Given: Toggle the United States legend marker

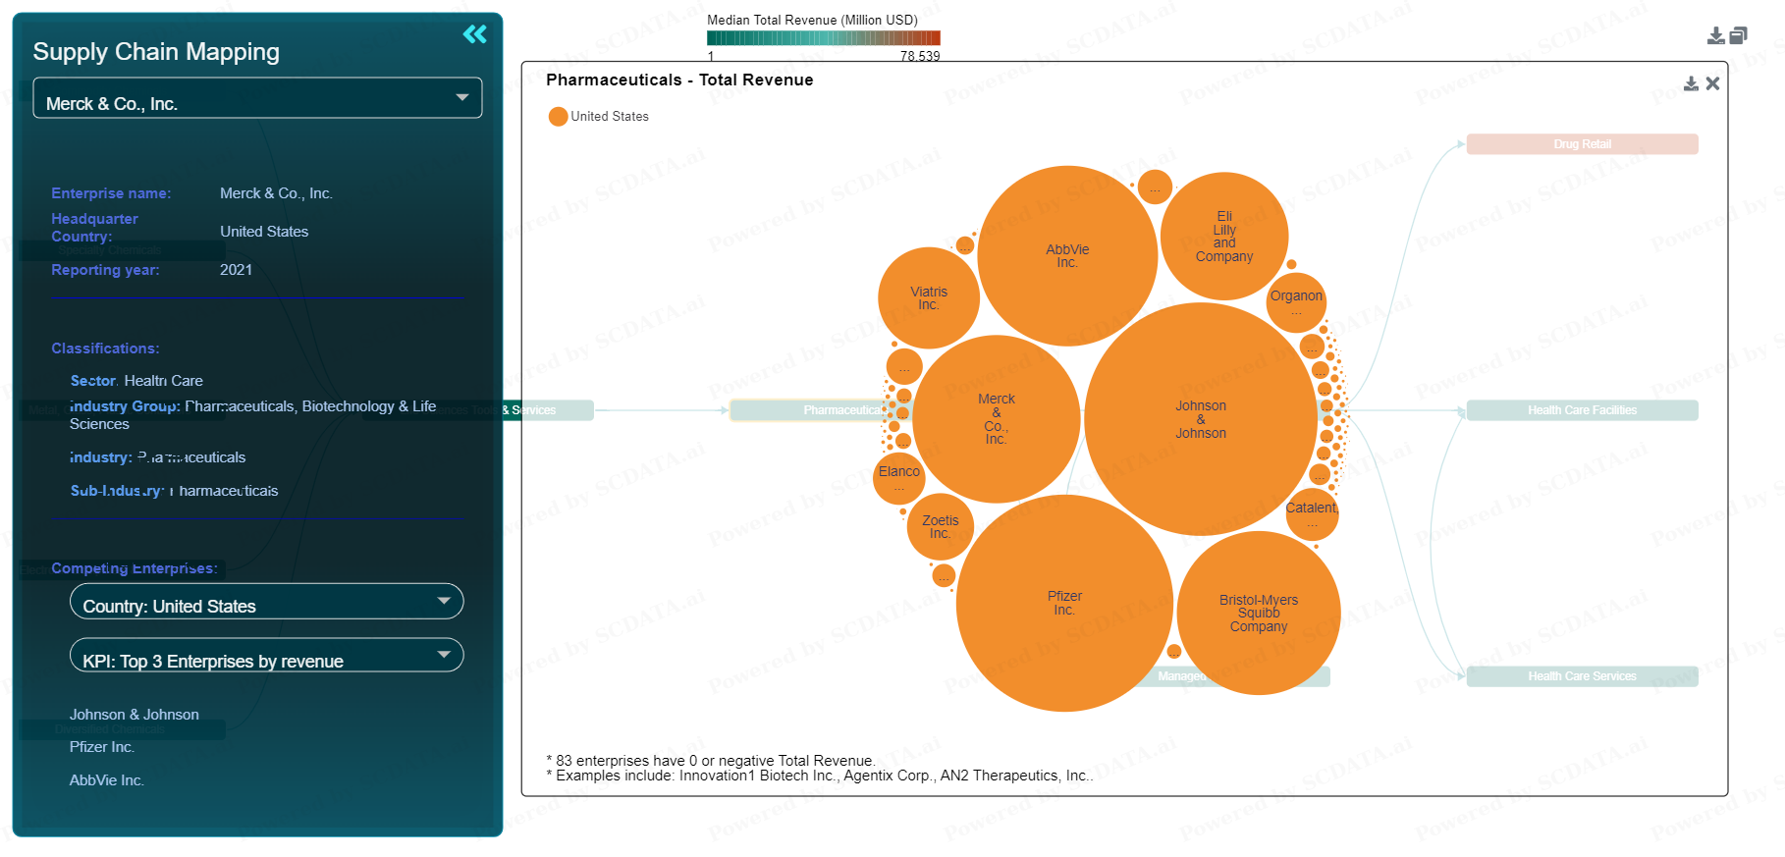Looking at the screenshot, I should 558,117.
